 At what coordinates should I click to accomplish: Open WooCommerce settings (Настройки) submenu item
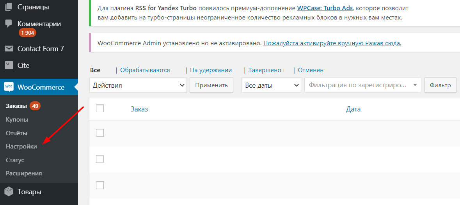pyautogui.click(x=21, y=147)
